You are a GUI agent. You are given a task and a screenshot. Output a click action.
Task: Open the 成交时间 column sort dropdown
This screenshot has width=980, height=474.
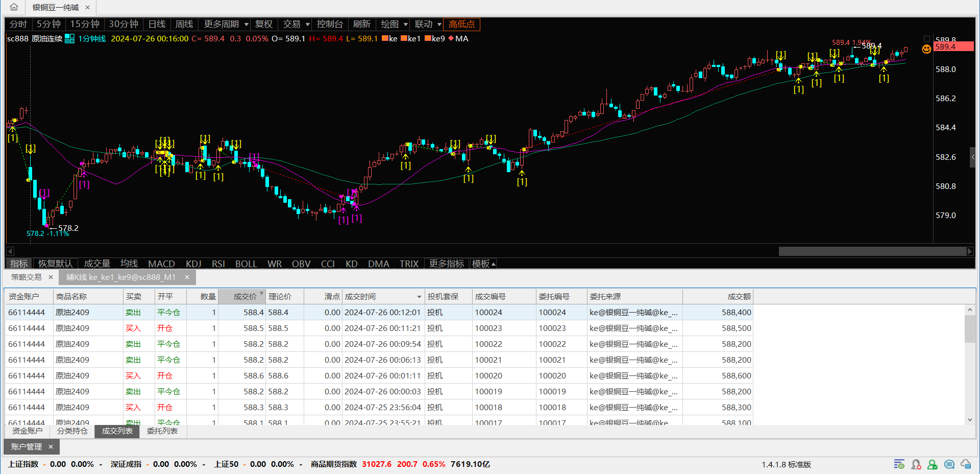pos(419,297)
